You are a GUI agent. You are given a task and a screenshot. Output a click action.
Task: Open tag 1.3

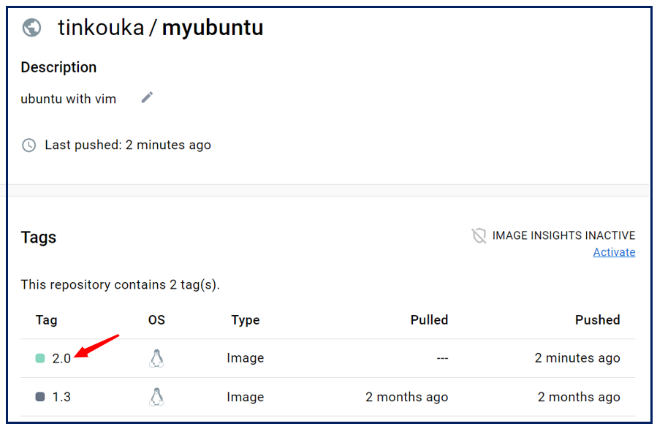(x=61, y=397)
